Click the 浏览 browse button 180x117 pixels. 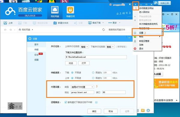(71, 63)
